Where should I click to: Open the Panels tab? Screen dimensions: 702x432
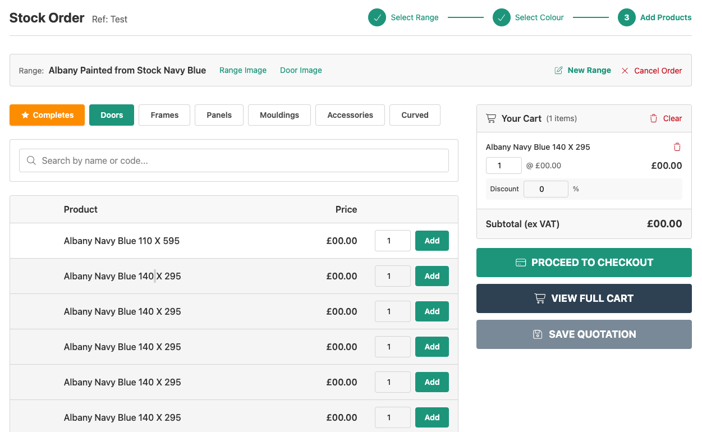point(219,115)
